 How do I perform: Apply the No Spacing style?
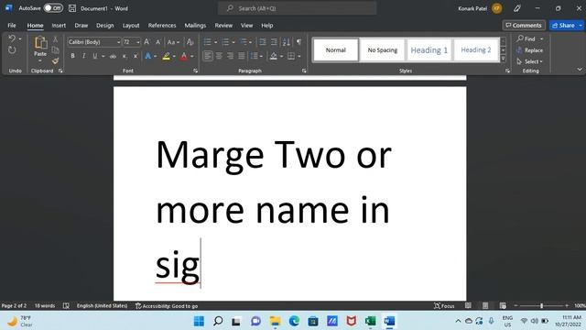[383, 49]
